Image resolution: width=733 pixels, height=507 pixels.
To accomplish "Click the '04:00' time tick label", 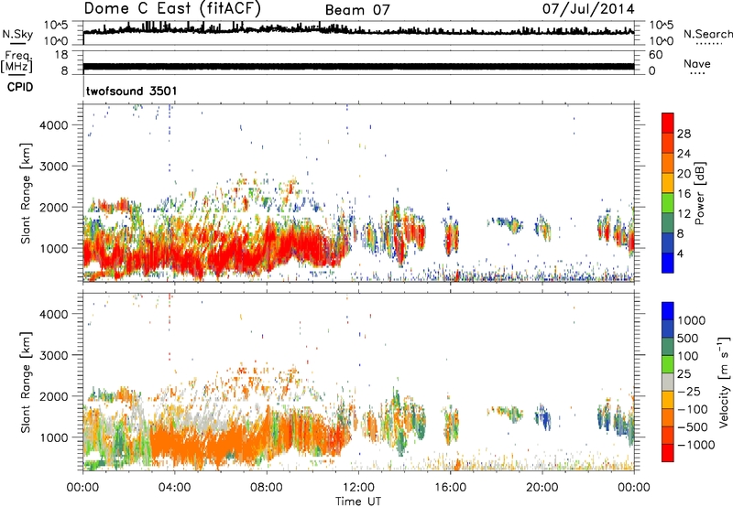I will pos(175,488).
